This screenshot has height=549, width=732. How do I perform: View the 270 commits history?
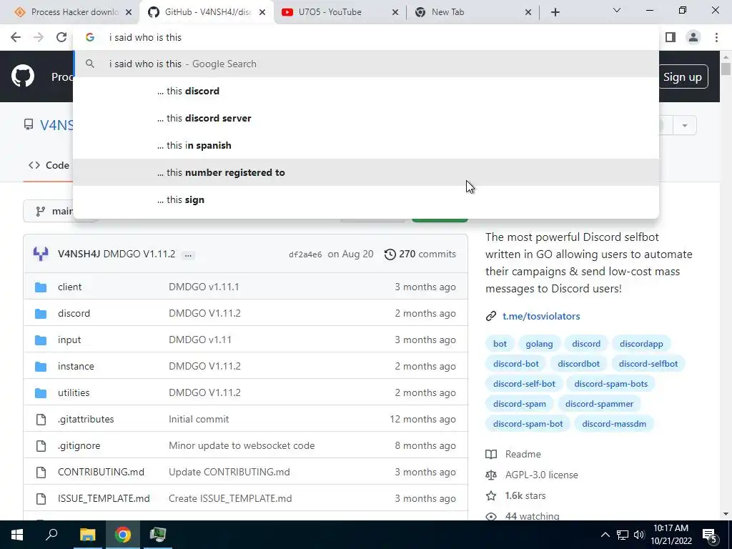420,254
